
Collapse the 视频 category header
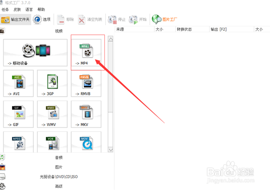coord(57,31)
